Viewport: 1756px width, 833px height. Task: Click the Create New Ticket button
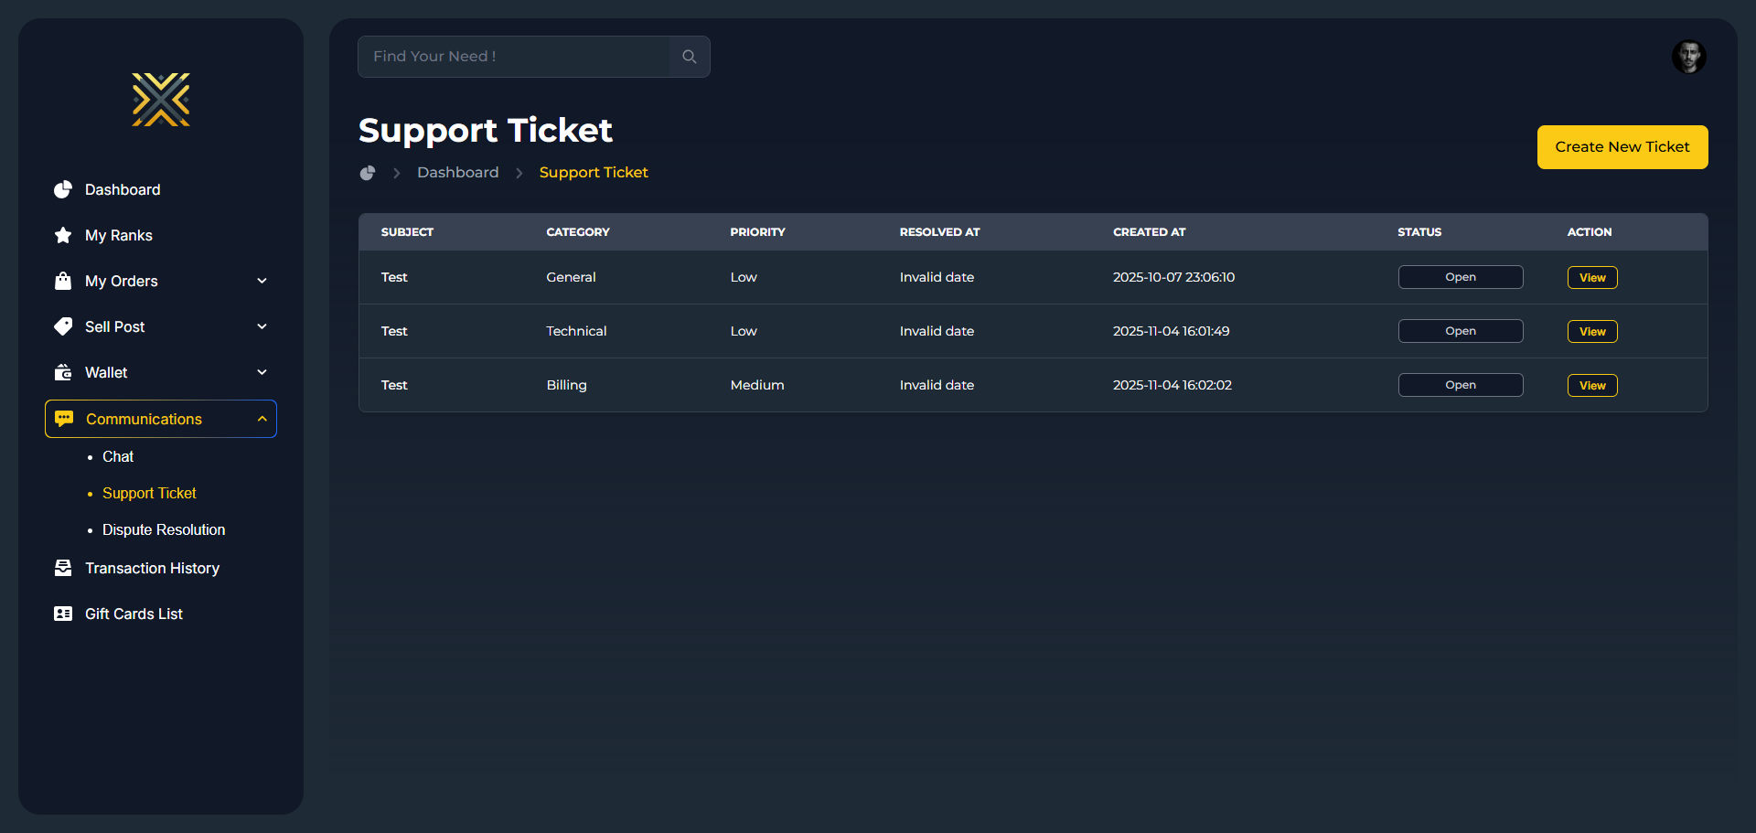[x=1622, y=147]
